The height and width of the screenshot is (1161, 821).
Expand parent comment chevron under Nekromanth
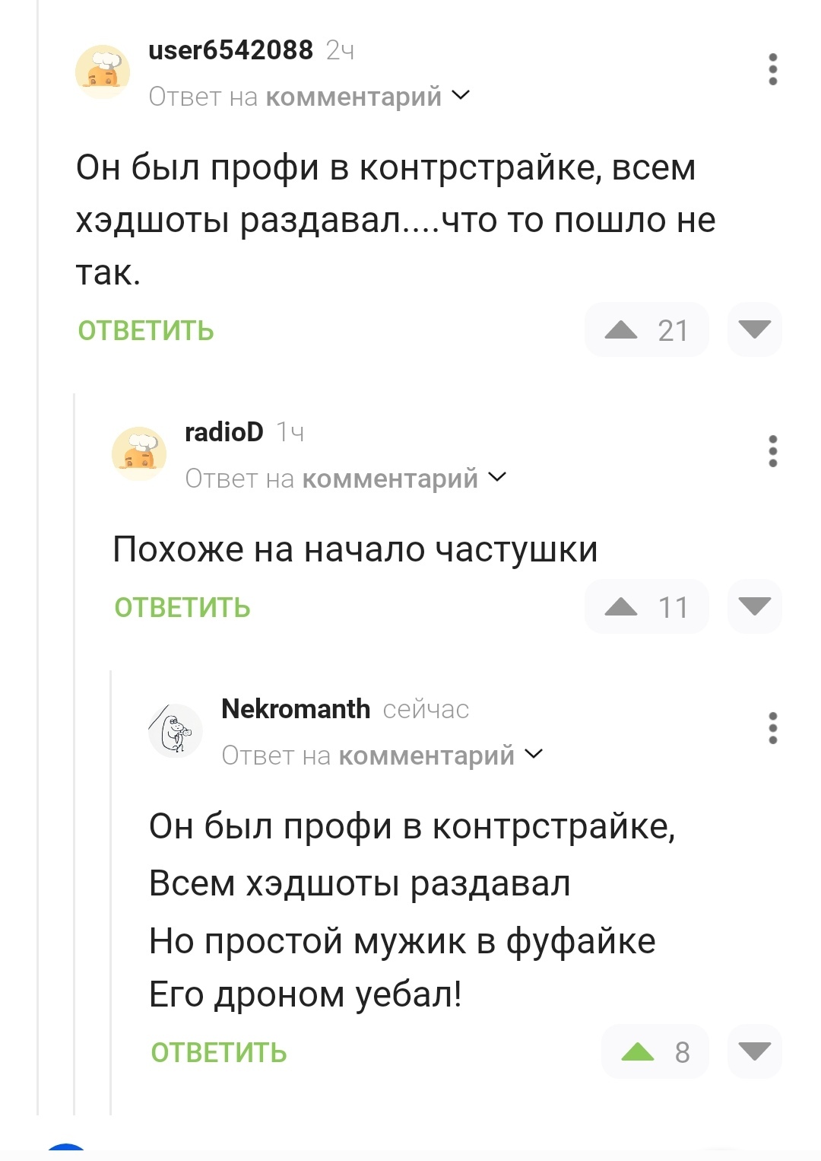(534, 755)
